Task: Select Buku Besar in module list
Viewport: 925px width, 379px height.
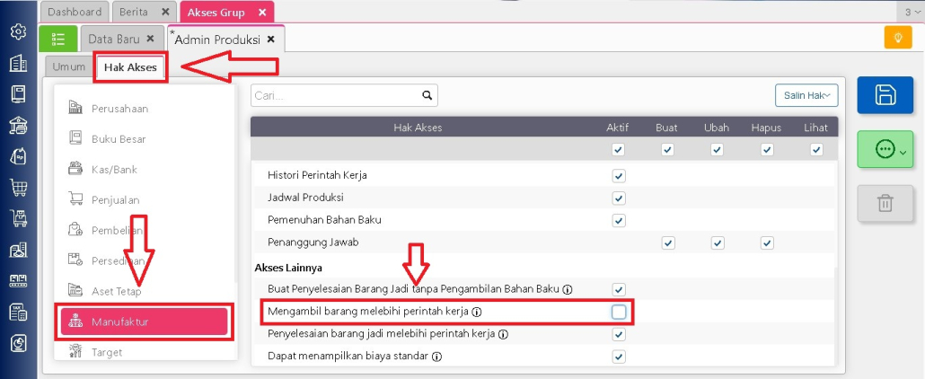Action: point(118,139)
